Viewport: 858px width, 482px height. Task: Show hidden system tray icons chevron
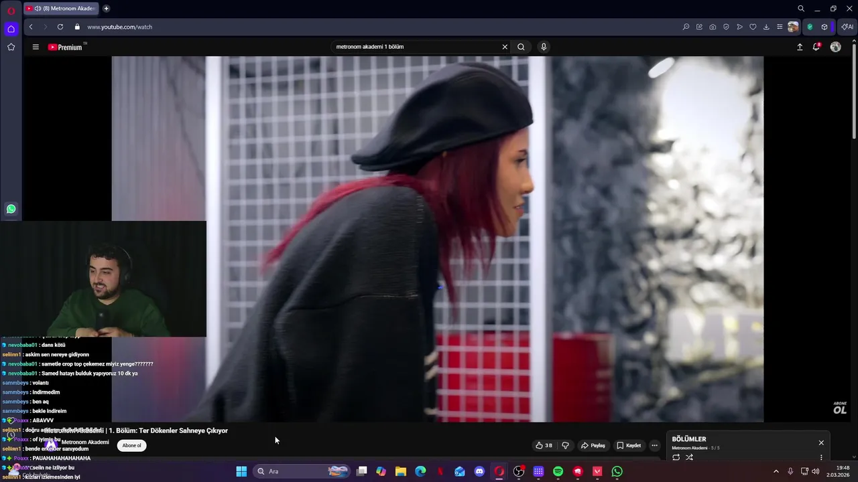click(x=776, y=471)
